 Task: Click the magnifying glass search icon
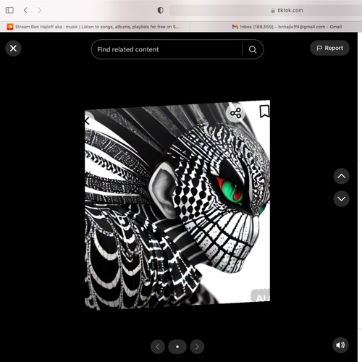(x=253, y=49)
